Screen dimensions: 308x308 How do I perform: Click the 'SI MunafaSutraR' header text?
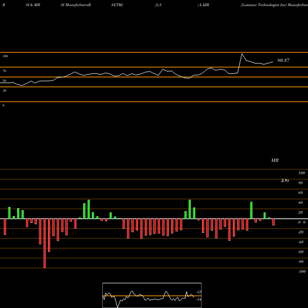(x=76, y=5)
